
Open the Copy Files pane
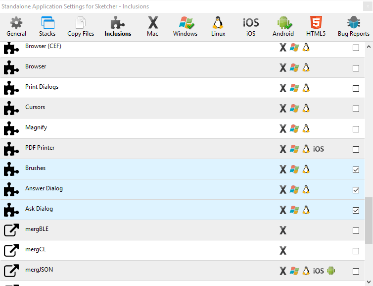pyautogui.click(x=81, y=26)
